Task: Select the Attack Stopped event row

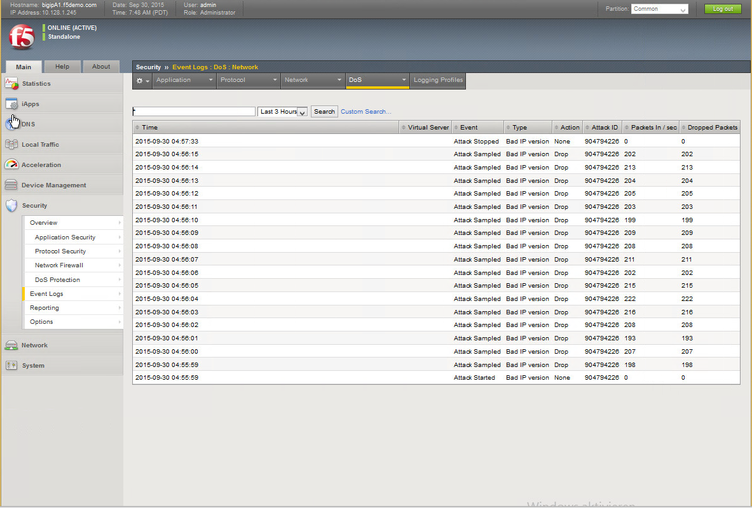Action: click(x=436, y=142)
